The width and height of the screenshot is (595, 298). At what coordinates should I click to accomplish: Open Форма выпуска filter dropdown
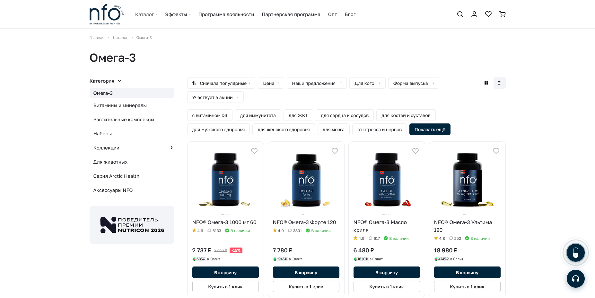click(414, 83)
